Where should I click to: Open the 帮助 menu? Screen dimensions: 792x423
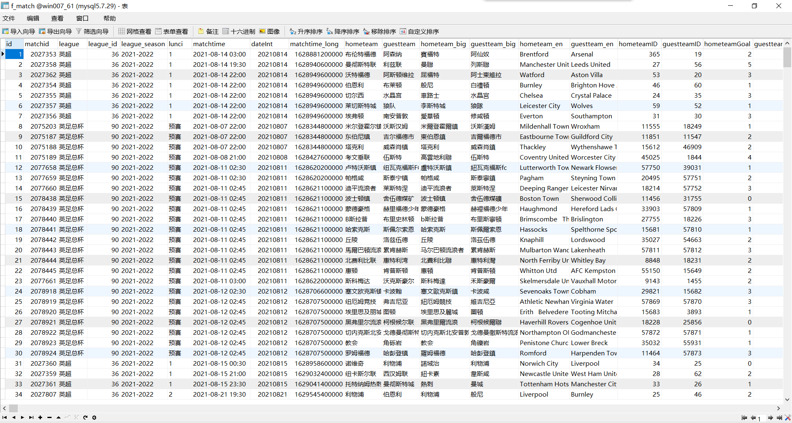(x=110, y=18)
